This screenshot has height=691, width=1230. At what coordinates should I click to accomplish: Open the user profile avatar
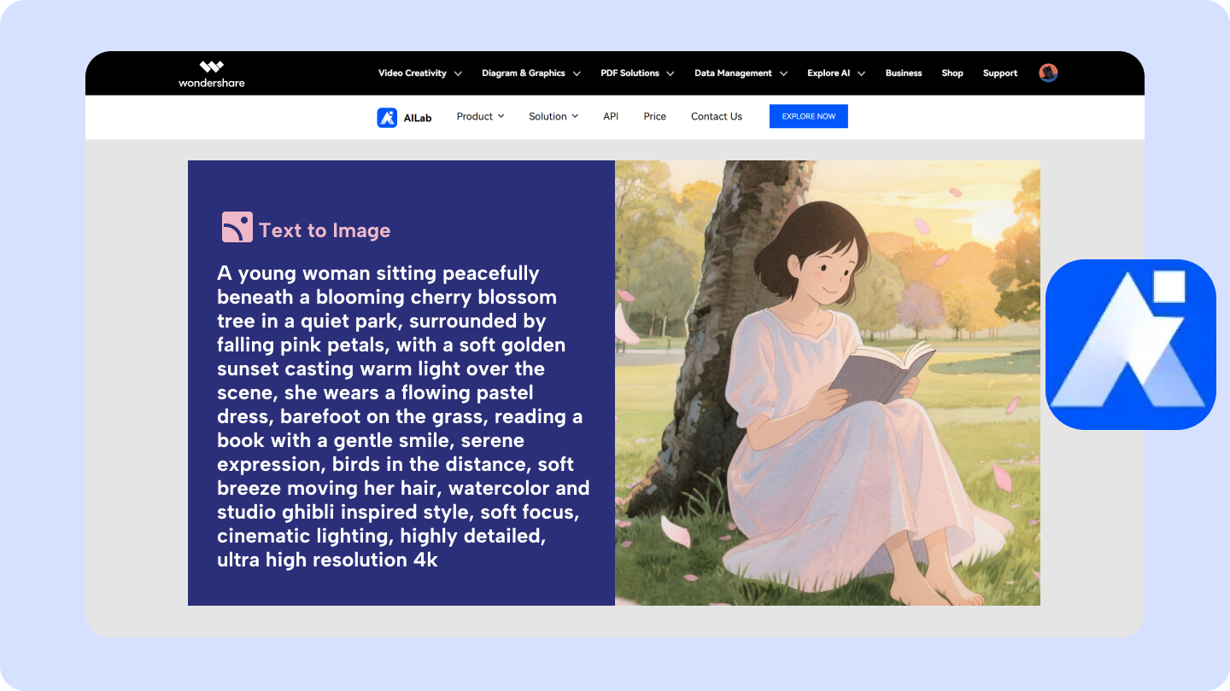click(1047, 73)
